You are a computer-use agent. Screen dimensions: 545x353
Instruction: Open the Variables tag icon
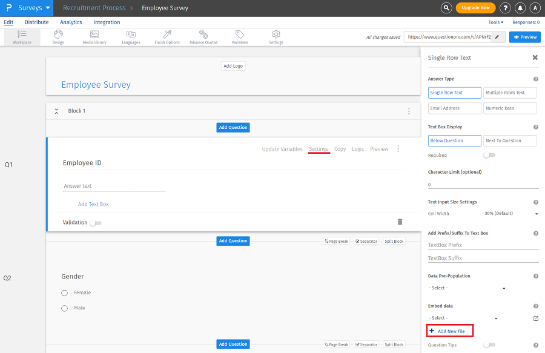coord(240,35)
